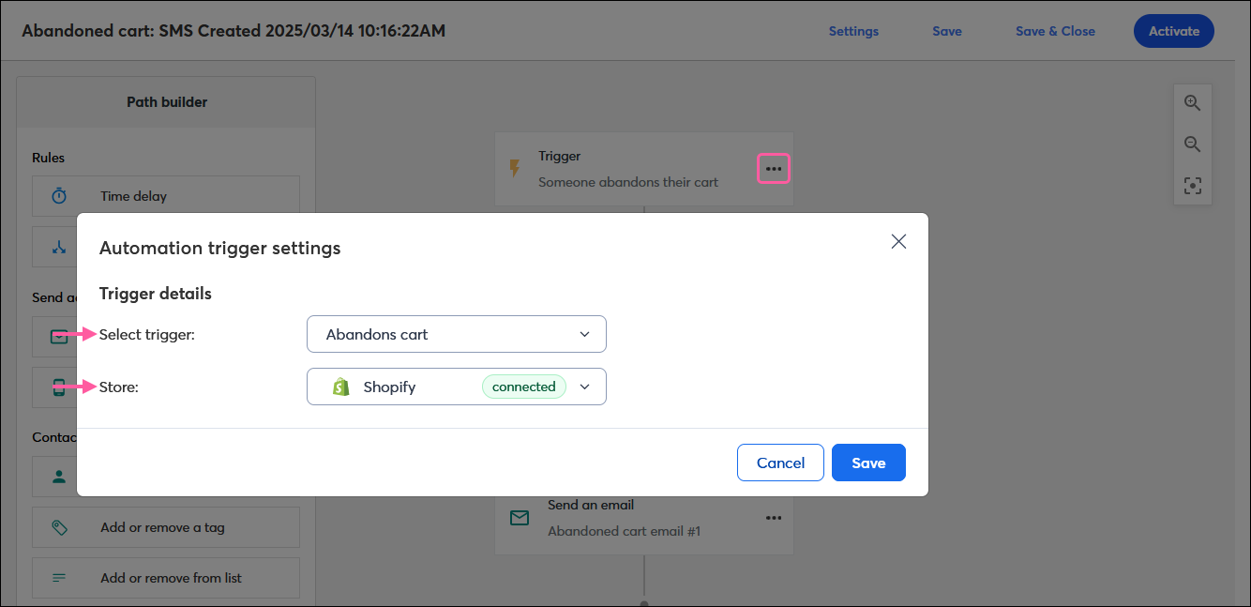Screen dimensions: 1251x607
Task: Open the Select trigger dropdown showing Abandons cart
Action: 457,334
